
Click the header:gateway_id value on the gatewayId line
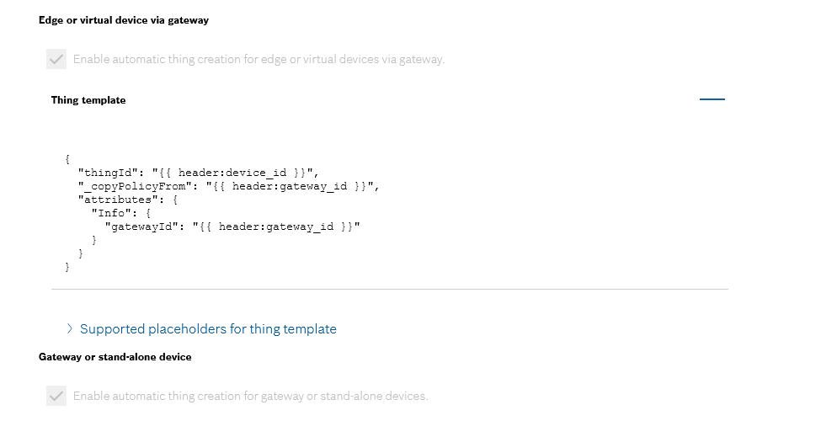(x=276, y=226)
